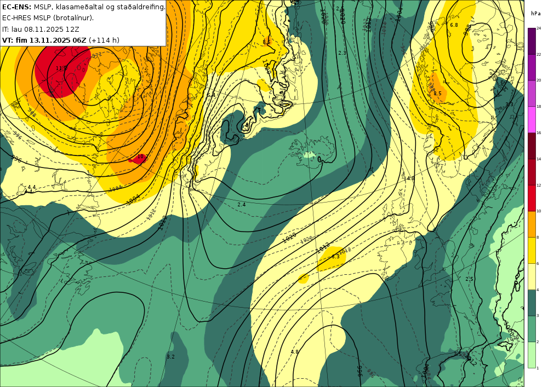
Task: Click the 3.2 spread value label
Action: click(x=170, y=357)
